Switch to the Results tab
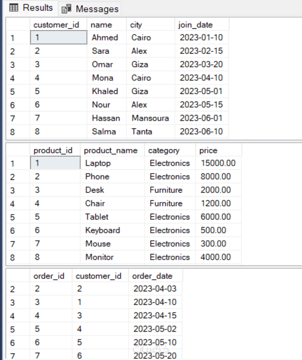This screenshot has height=360, width=302. [x=37, y=8]
